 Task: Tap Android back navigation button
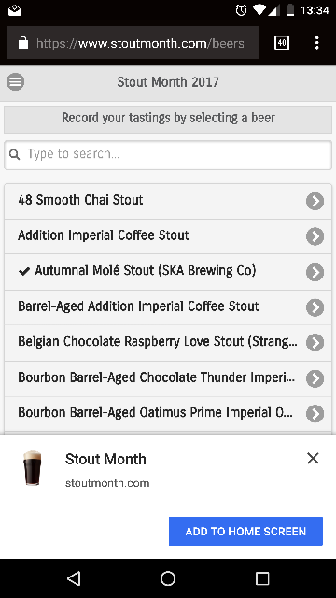pos(74,578)
